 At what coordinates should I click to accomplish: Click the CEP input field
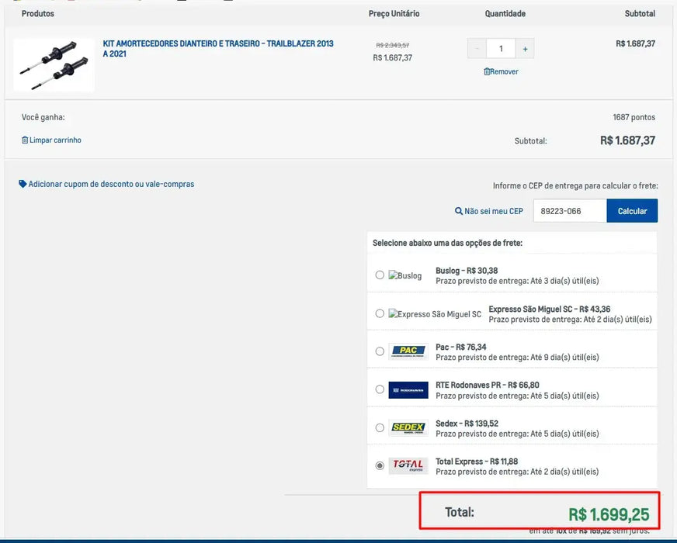[570, 211]
